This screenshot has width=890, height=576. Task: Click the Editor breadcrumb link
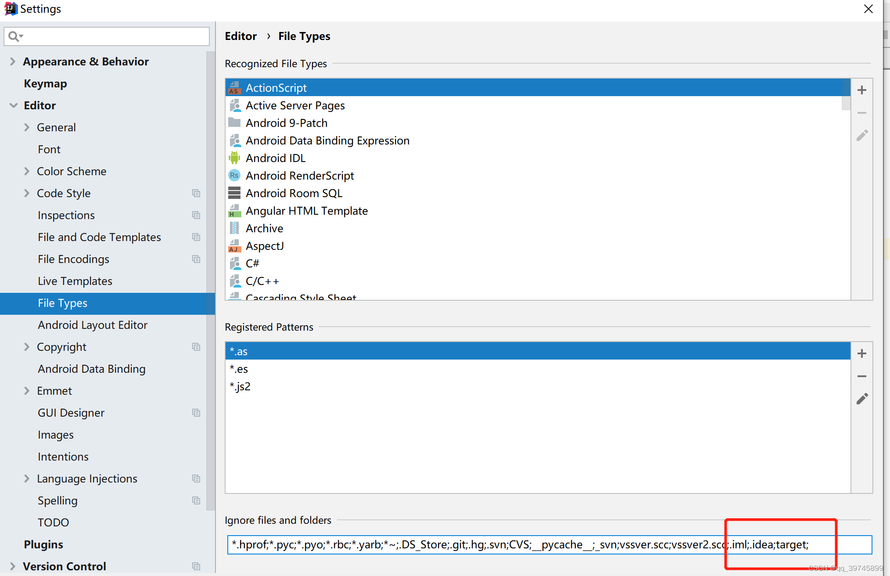240,36
